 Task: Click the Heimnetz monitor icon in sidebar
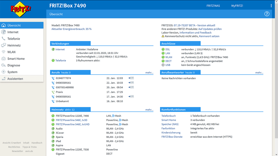pyautogui.click(x=4, y=45)
